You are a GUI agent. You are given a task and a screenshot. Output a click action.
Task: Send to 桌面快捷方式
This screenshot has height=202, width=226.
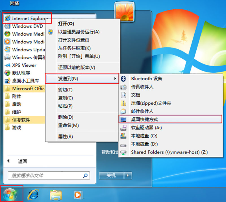click(171, 120)
